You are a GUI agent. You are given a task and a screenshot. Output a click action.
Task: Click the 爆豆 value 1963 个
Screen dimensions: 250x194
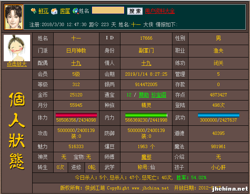146,147
